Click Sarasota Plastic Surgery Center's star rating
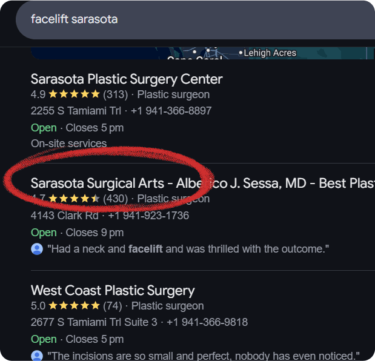Image resolution: width=375 pixels, height=361 pixels. click(74, 94)
